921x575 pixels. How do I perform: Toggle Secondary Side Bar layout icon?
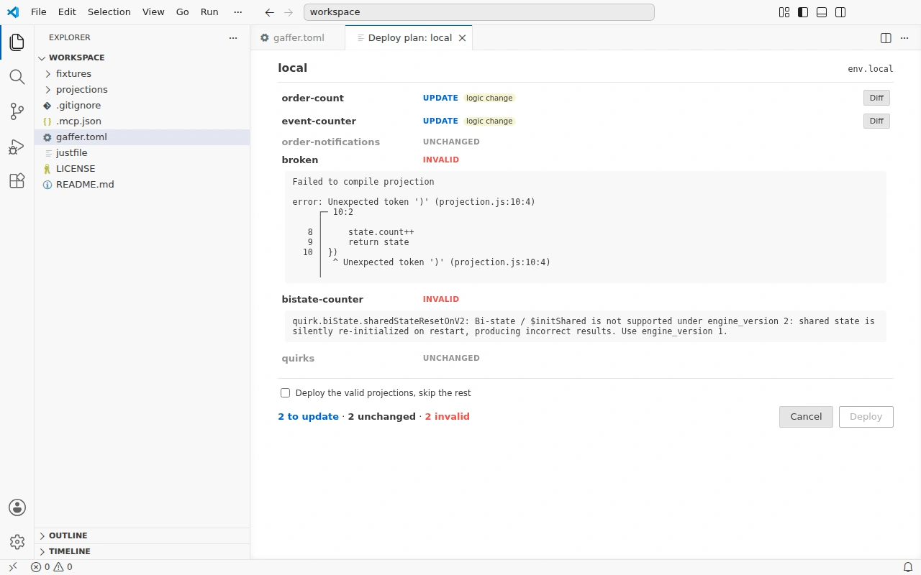[840, 12]
